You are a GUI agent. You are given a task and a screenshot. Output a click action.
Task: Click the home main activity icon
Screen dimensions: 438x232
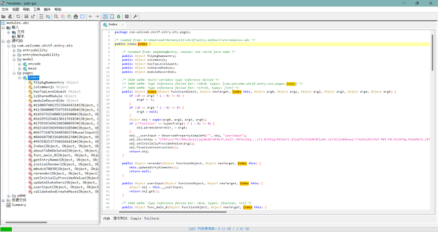tap(76, 16)
